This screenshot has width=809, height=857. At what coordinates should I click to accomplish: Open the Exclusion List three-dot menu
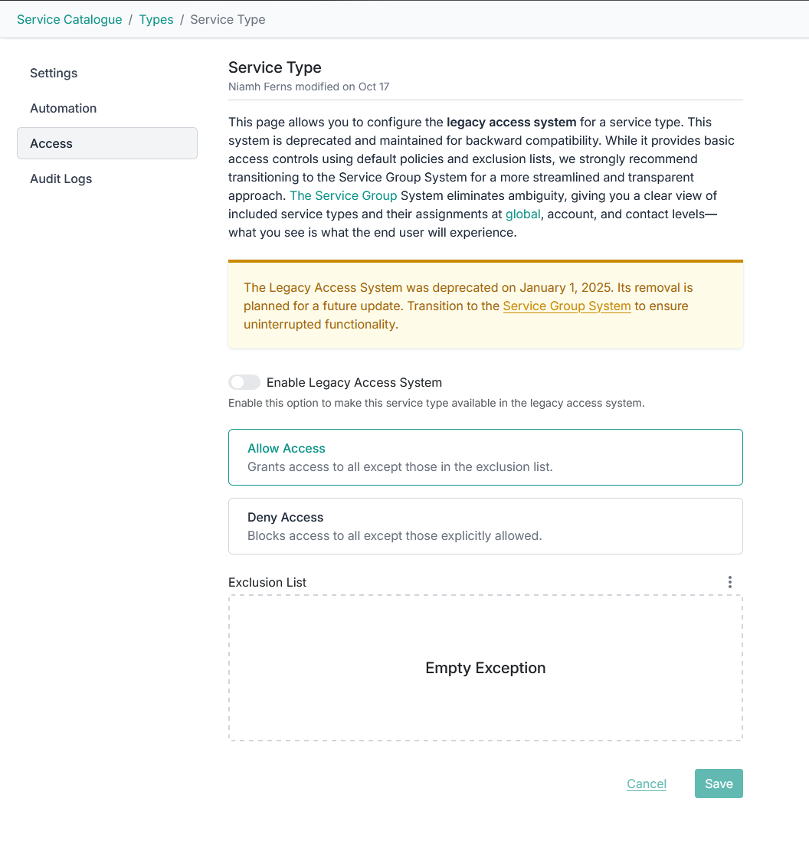click(x=729, y=582)
